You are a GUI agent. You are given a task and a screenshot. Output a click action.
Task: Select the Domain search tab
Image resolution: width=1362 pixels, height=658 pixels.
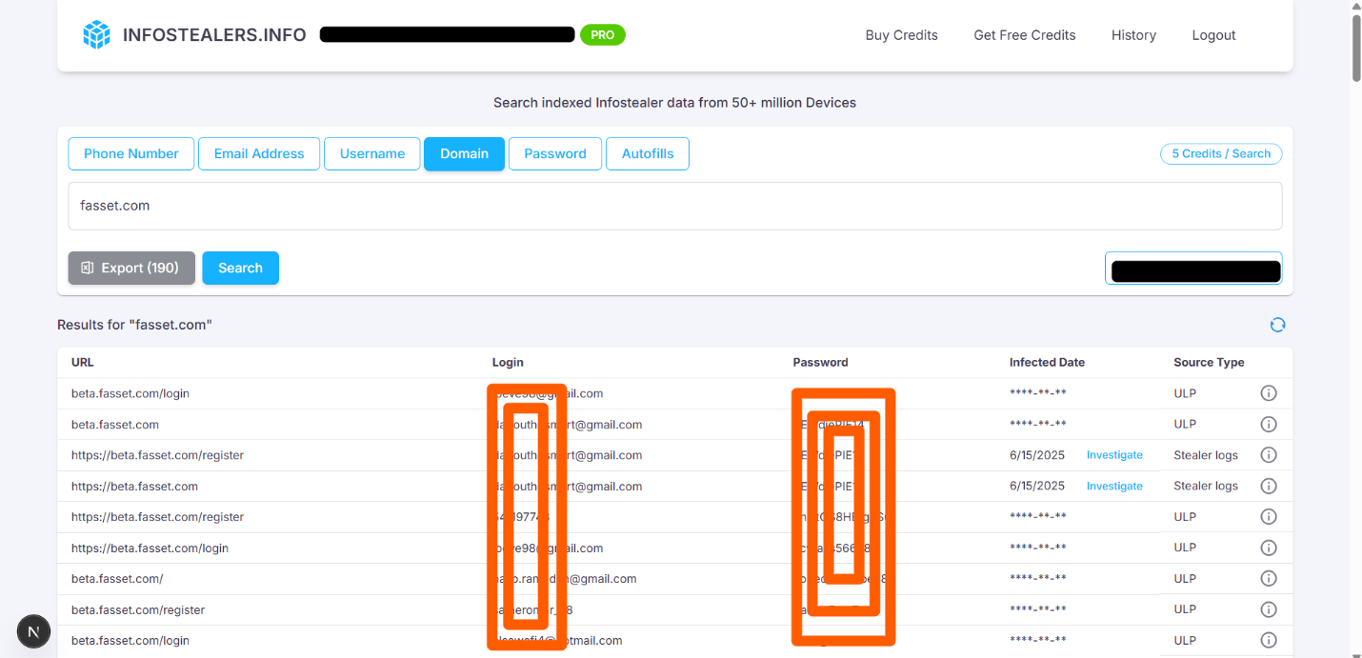(x=464, y=153)
